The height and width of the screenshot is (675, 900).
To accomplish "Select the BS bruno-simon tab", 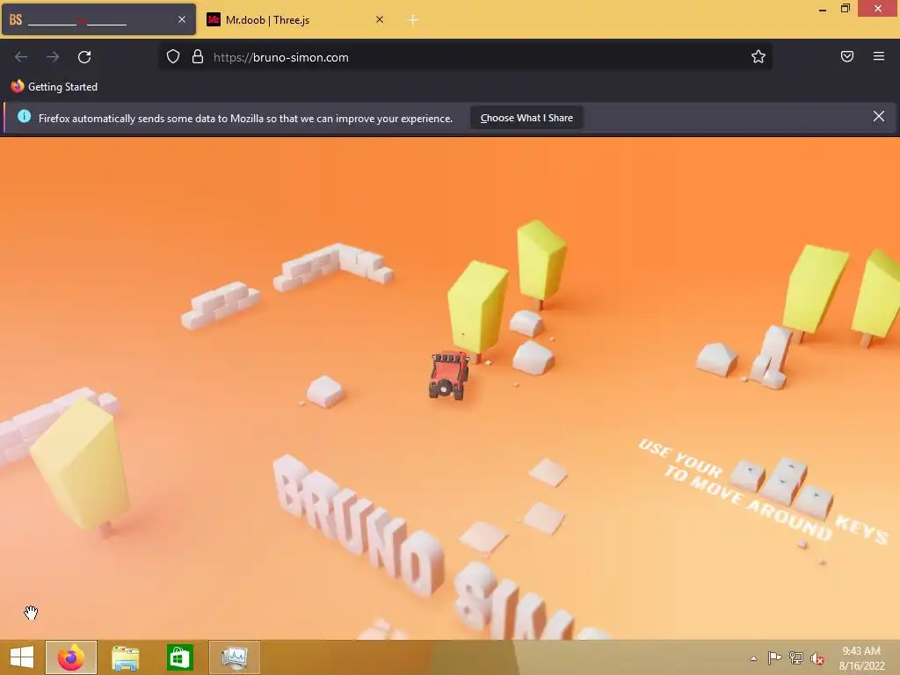I will click(x=98, y=20).
